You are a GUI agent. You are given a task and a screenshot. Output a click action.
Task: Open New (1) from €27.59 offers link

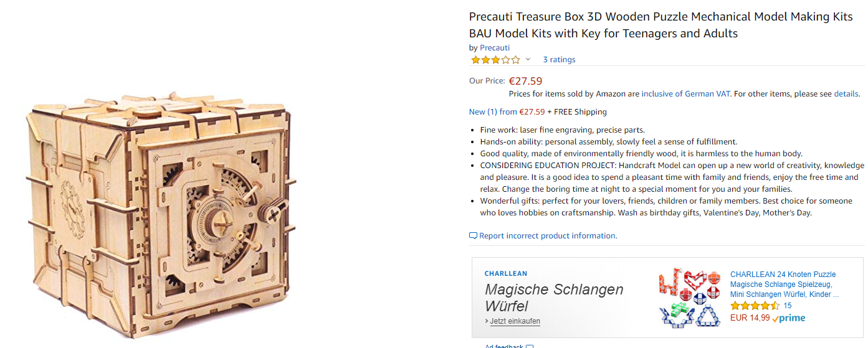[507, 112]
